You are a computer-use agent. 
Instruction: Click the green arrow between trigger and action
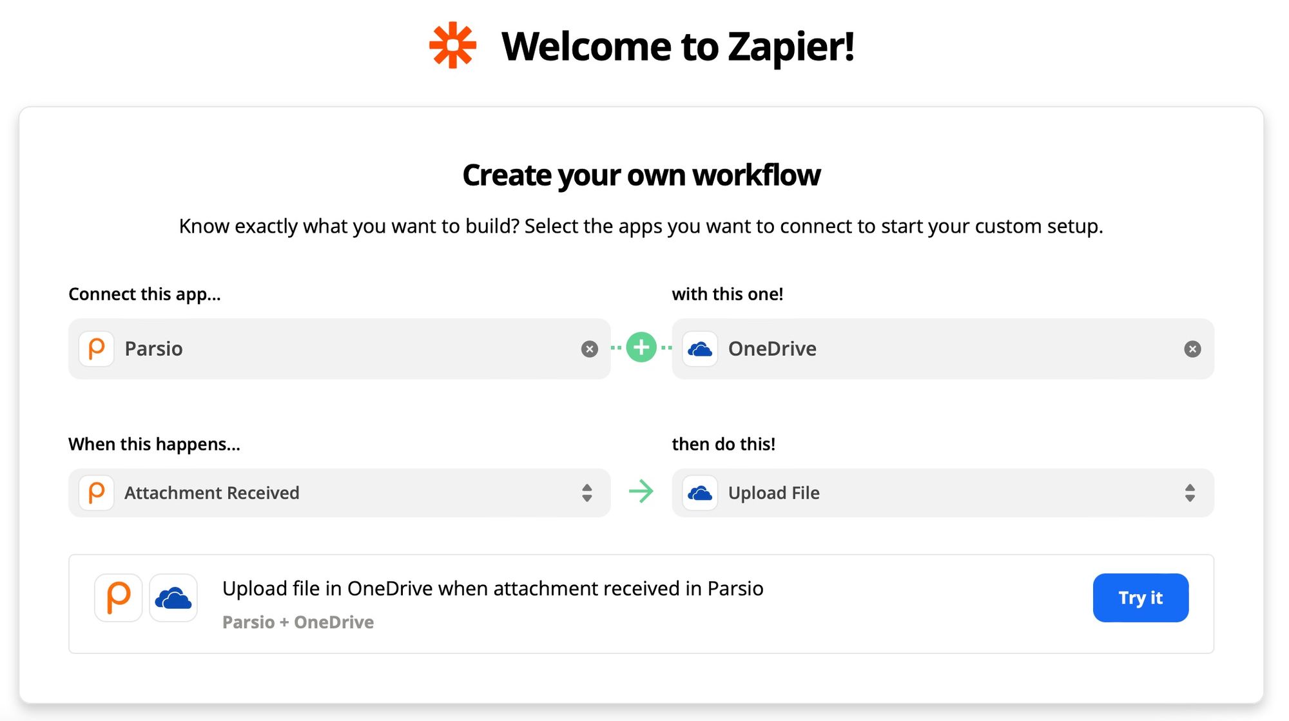coord(641,492)
